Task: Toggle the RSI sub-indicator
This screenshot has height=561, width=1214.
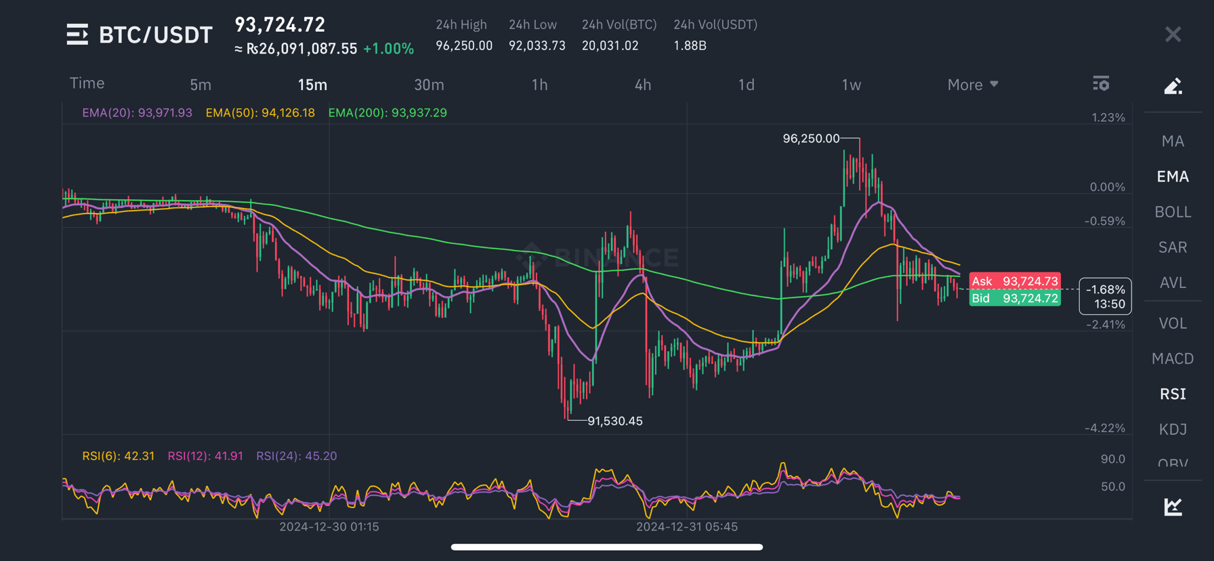Action: tap(1173, 394)
